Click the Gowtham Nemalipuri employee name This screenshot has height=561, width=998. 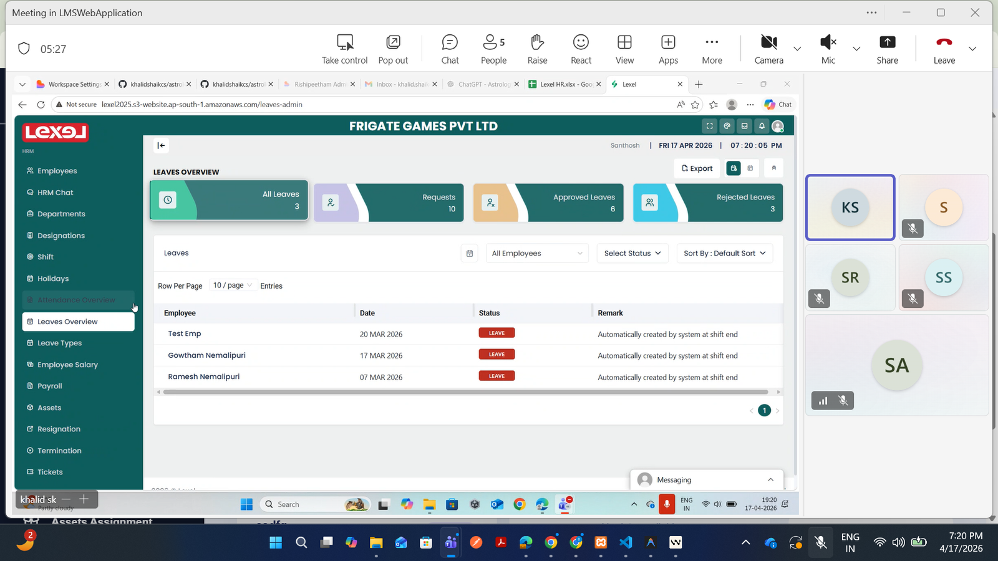(206, 355)
